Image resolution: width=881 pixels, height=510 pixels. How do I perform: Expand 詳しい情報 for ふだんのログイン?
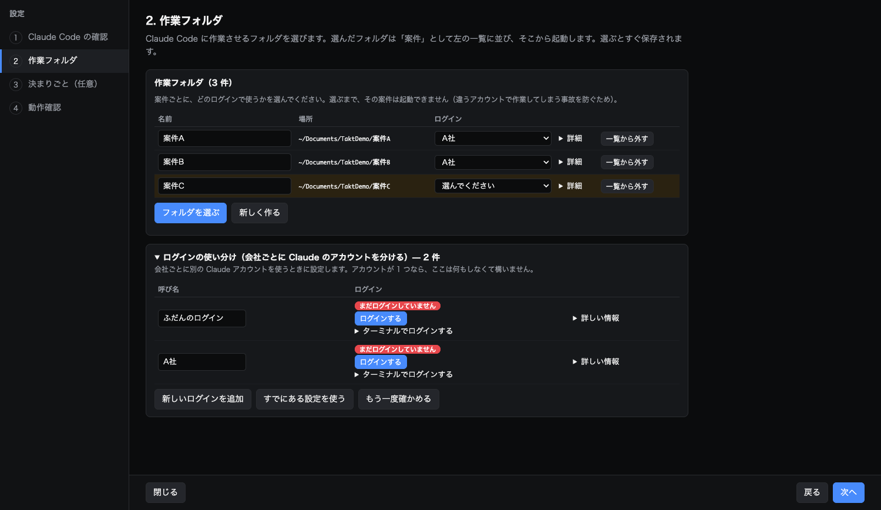tap(596, 318)
